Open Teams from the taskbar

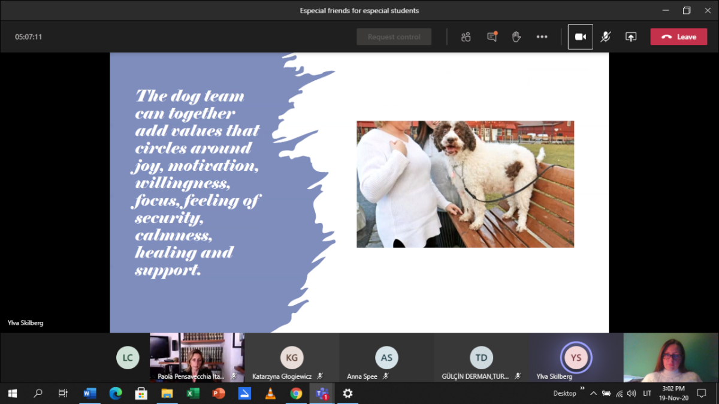[x=322, y=394]
